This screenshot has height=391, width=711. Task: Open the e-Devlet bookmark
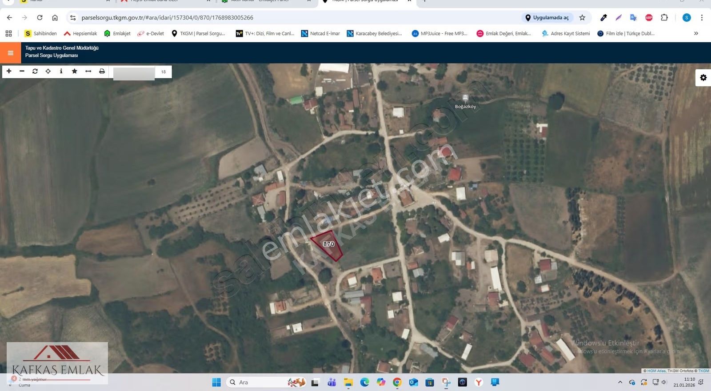click(x=151, y=33)
